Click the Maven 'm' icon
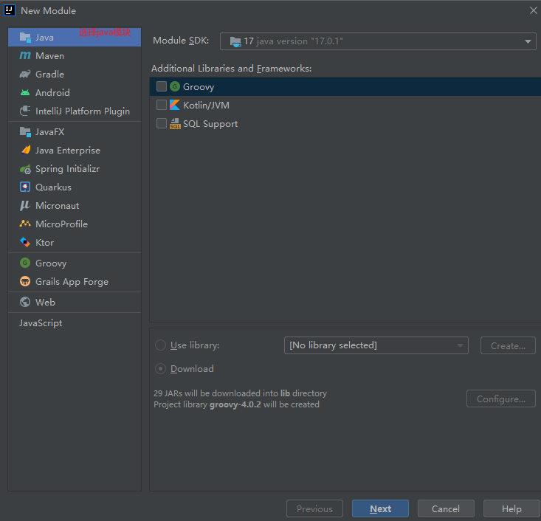This screenshot has width=541, height=521. [25, 55]
